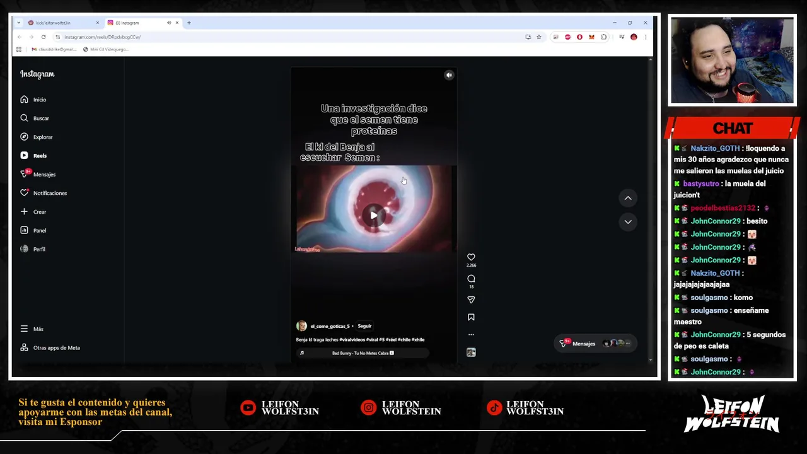The height and width of the screenshot is (454, 807).
Task: Open a new browser tab
Action: [x=189, y=23]
